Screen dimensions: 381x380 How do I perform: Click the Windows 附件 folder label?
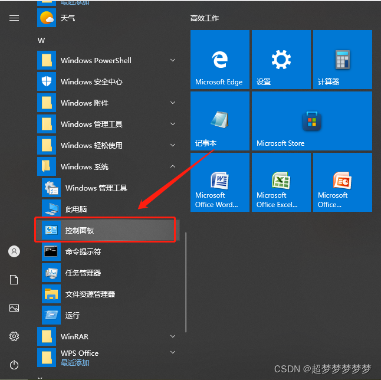point(84,103)
